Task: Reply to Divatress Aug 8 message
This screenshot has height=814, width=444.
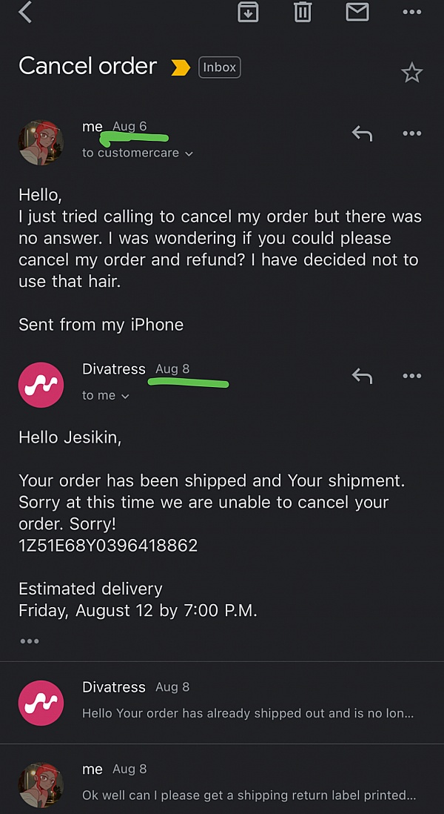Action: point(362,377)
